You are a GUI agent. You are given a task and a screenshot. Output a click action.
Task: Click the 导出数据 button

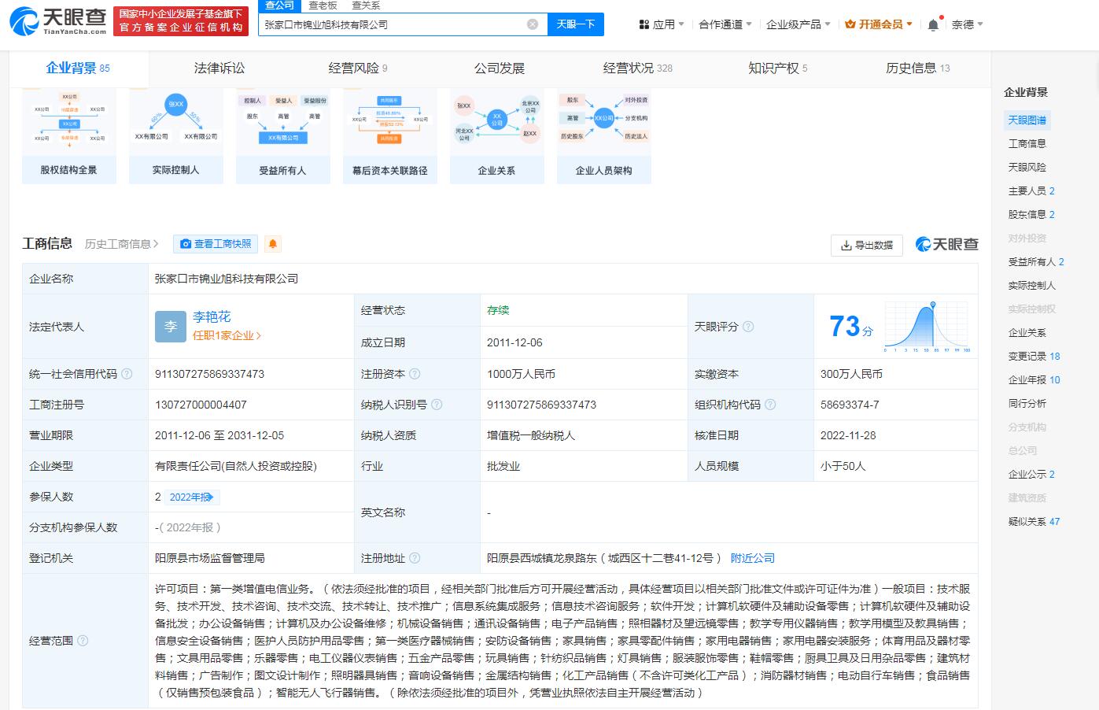(867, 246)
